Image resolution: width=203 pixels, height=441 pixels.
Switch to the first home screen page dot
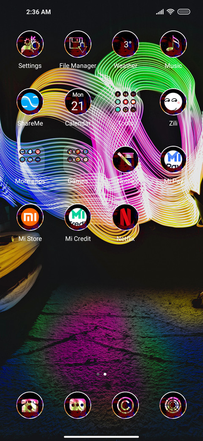click(98, 374)
